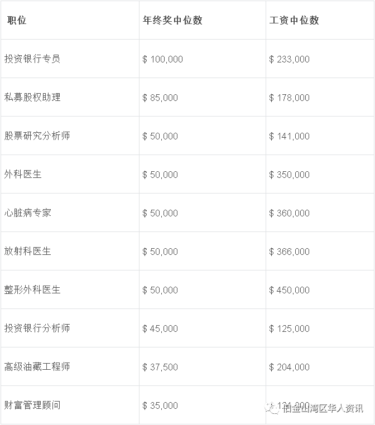The image size is (375, 425).
Task: Click the 股票研究分析师 row label
Action: 37,136
